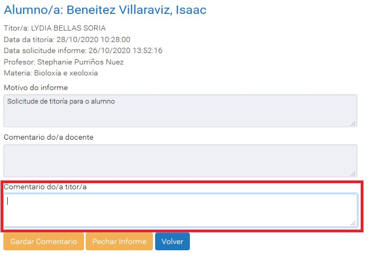Click the Gardar Comentario button

pyautogui.click(x=44, y=241)
